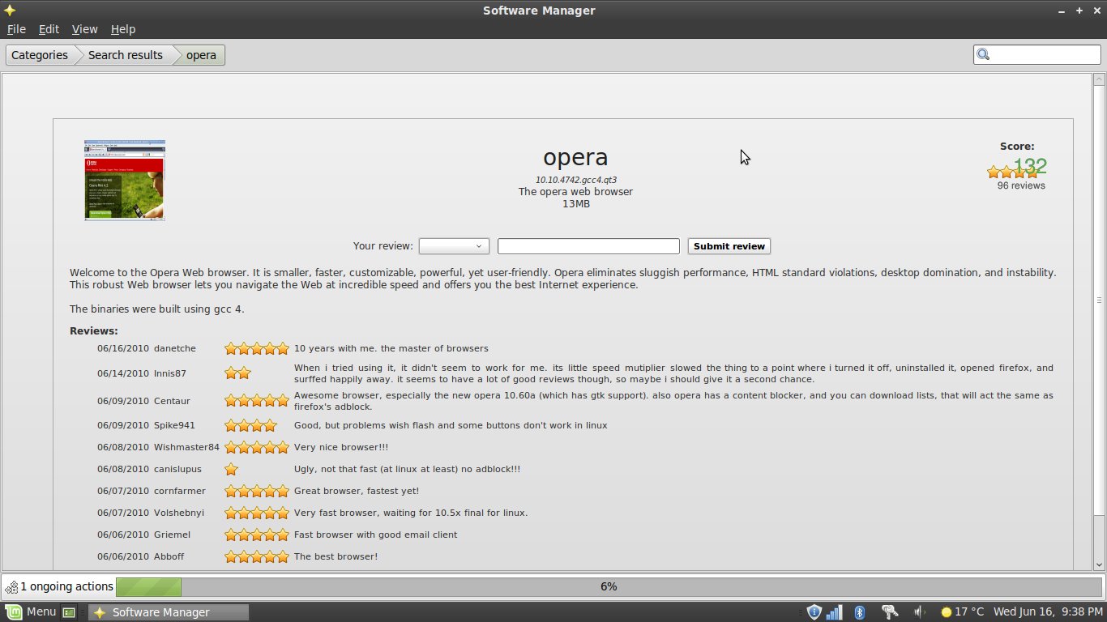Screen dimensions: 1107x622
Task: Focus the review text input field
Action: (x=588, y=246)
